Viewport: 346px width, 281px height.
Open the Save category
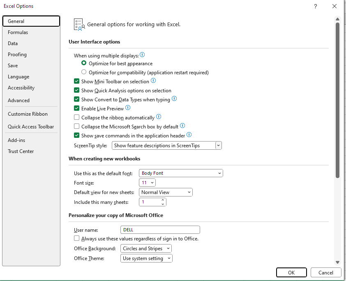click(31, 66)
